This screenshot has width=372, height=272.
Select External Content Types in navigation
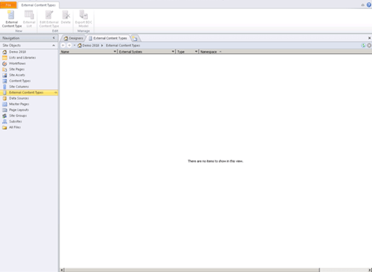pos(29,93)
